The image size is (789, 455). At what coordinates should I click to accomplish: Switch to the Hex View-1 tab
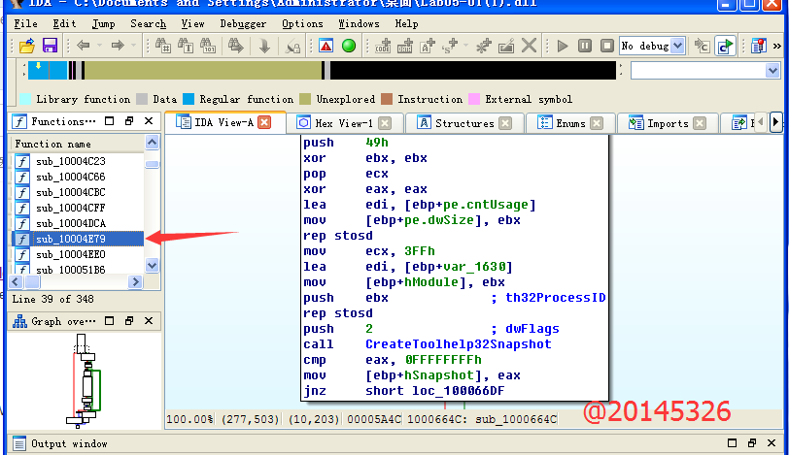coord(343,123)
